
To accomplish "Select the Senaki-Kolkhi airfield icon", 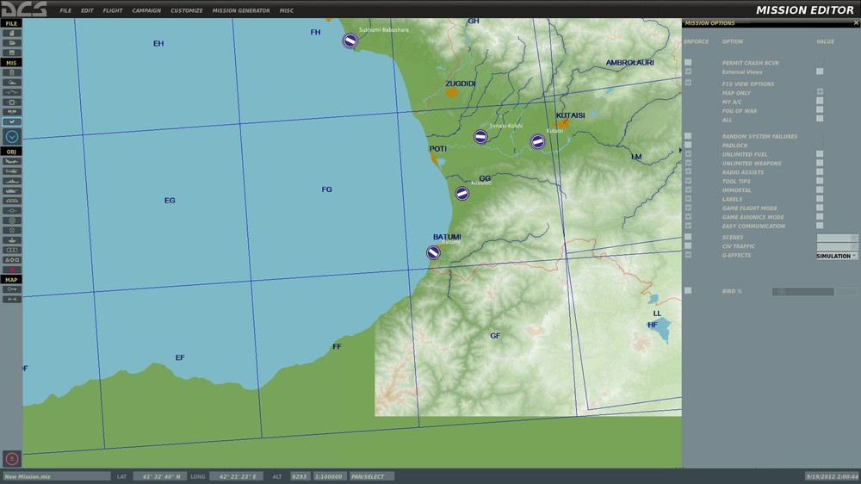I will 480,137.
